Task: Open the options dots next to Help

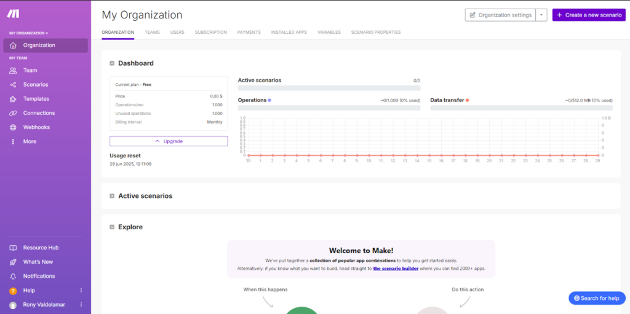Action: click(81, 290)
